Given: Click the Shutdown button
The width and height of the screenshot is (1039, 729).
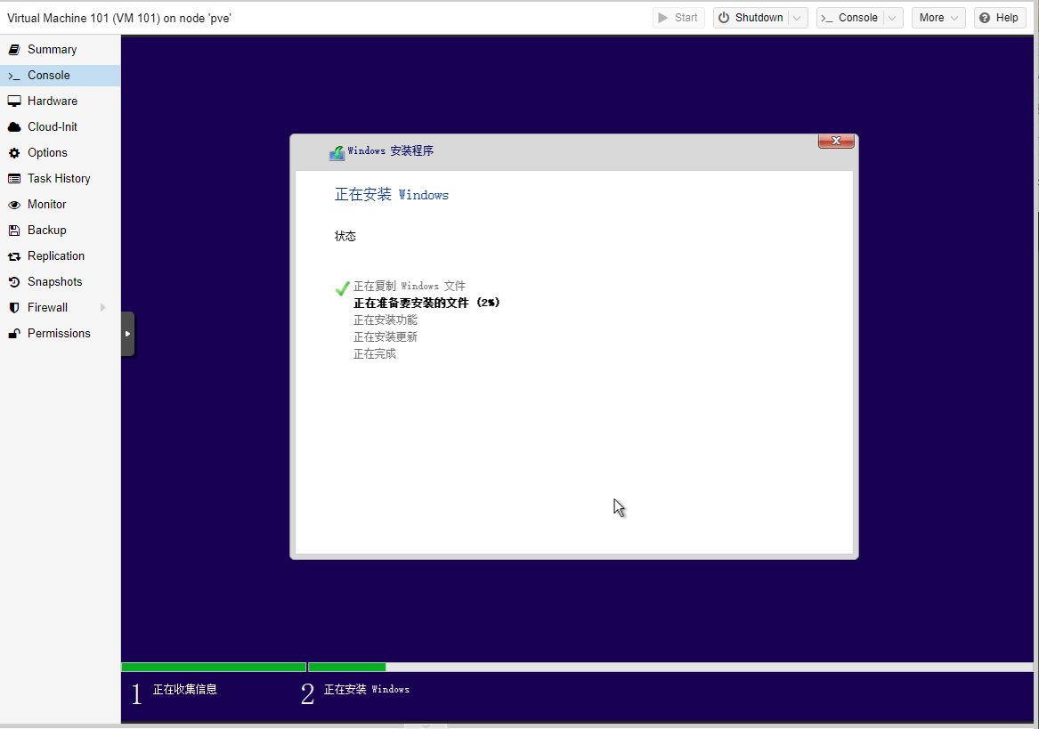Looking at the screenshot, I should pos(751,18).
